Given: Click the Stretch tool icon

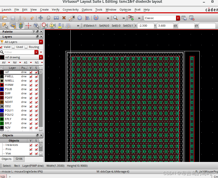Looking at the screenshot, I should (56, 18).
